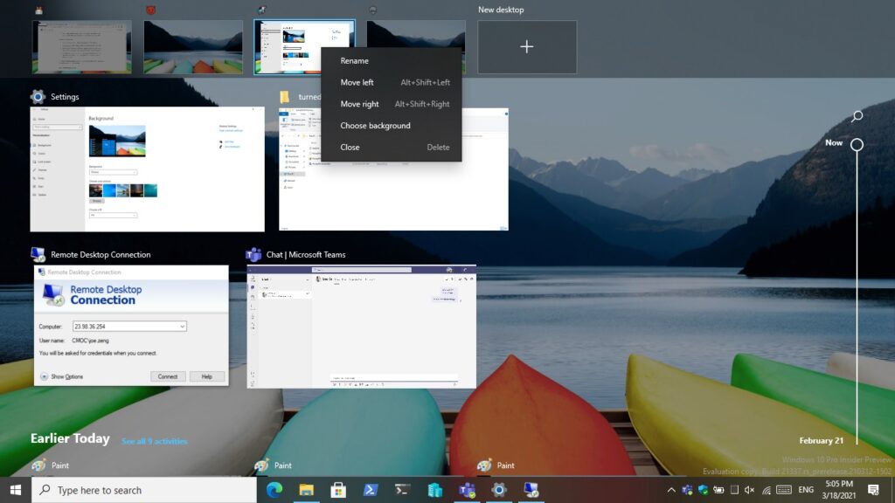Choose Move left in the context menu
The image size is (895, 503).
click(x=357, y=82)
